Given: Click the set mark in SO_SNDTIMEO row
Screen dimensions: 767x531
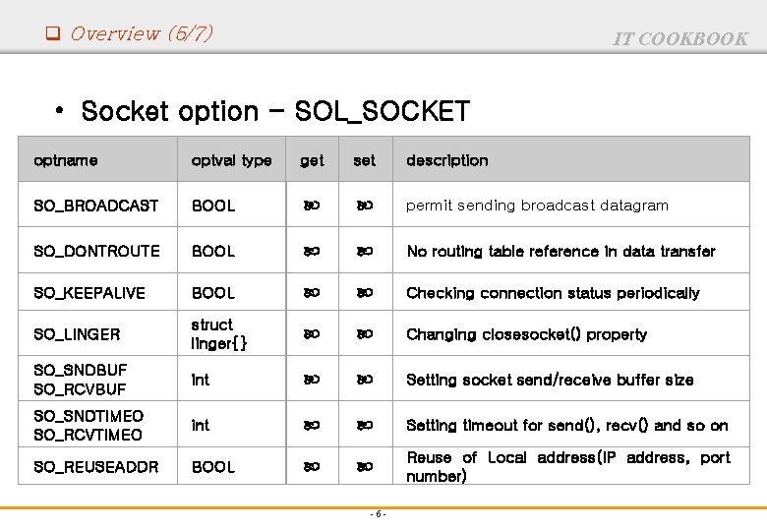Looking at the screenshot, I should pyautogui.click(x=365, y=426).
